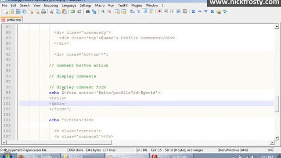Open the Plugins menu

(137, 5)
